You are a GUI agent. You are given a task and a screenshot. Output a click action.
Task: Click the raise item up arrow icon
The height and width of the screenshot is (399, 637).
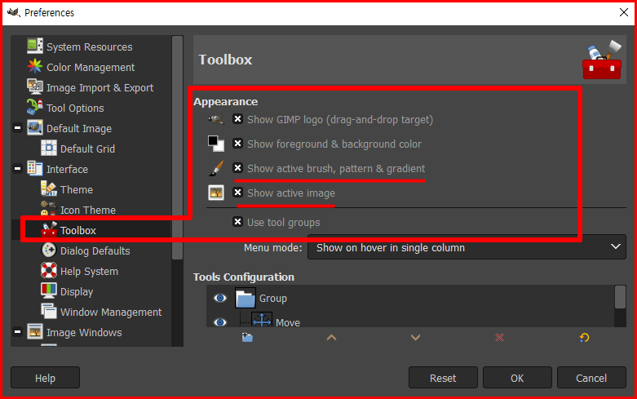(x=331, y=337)
